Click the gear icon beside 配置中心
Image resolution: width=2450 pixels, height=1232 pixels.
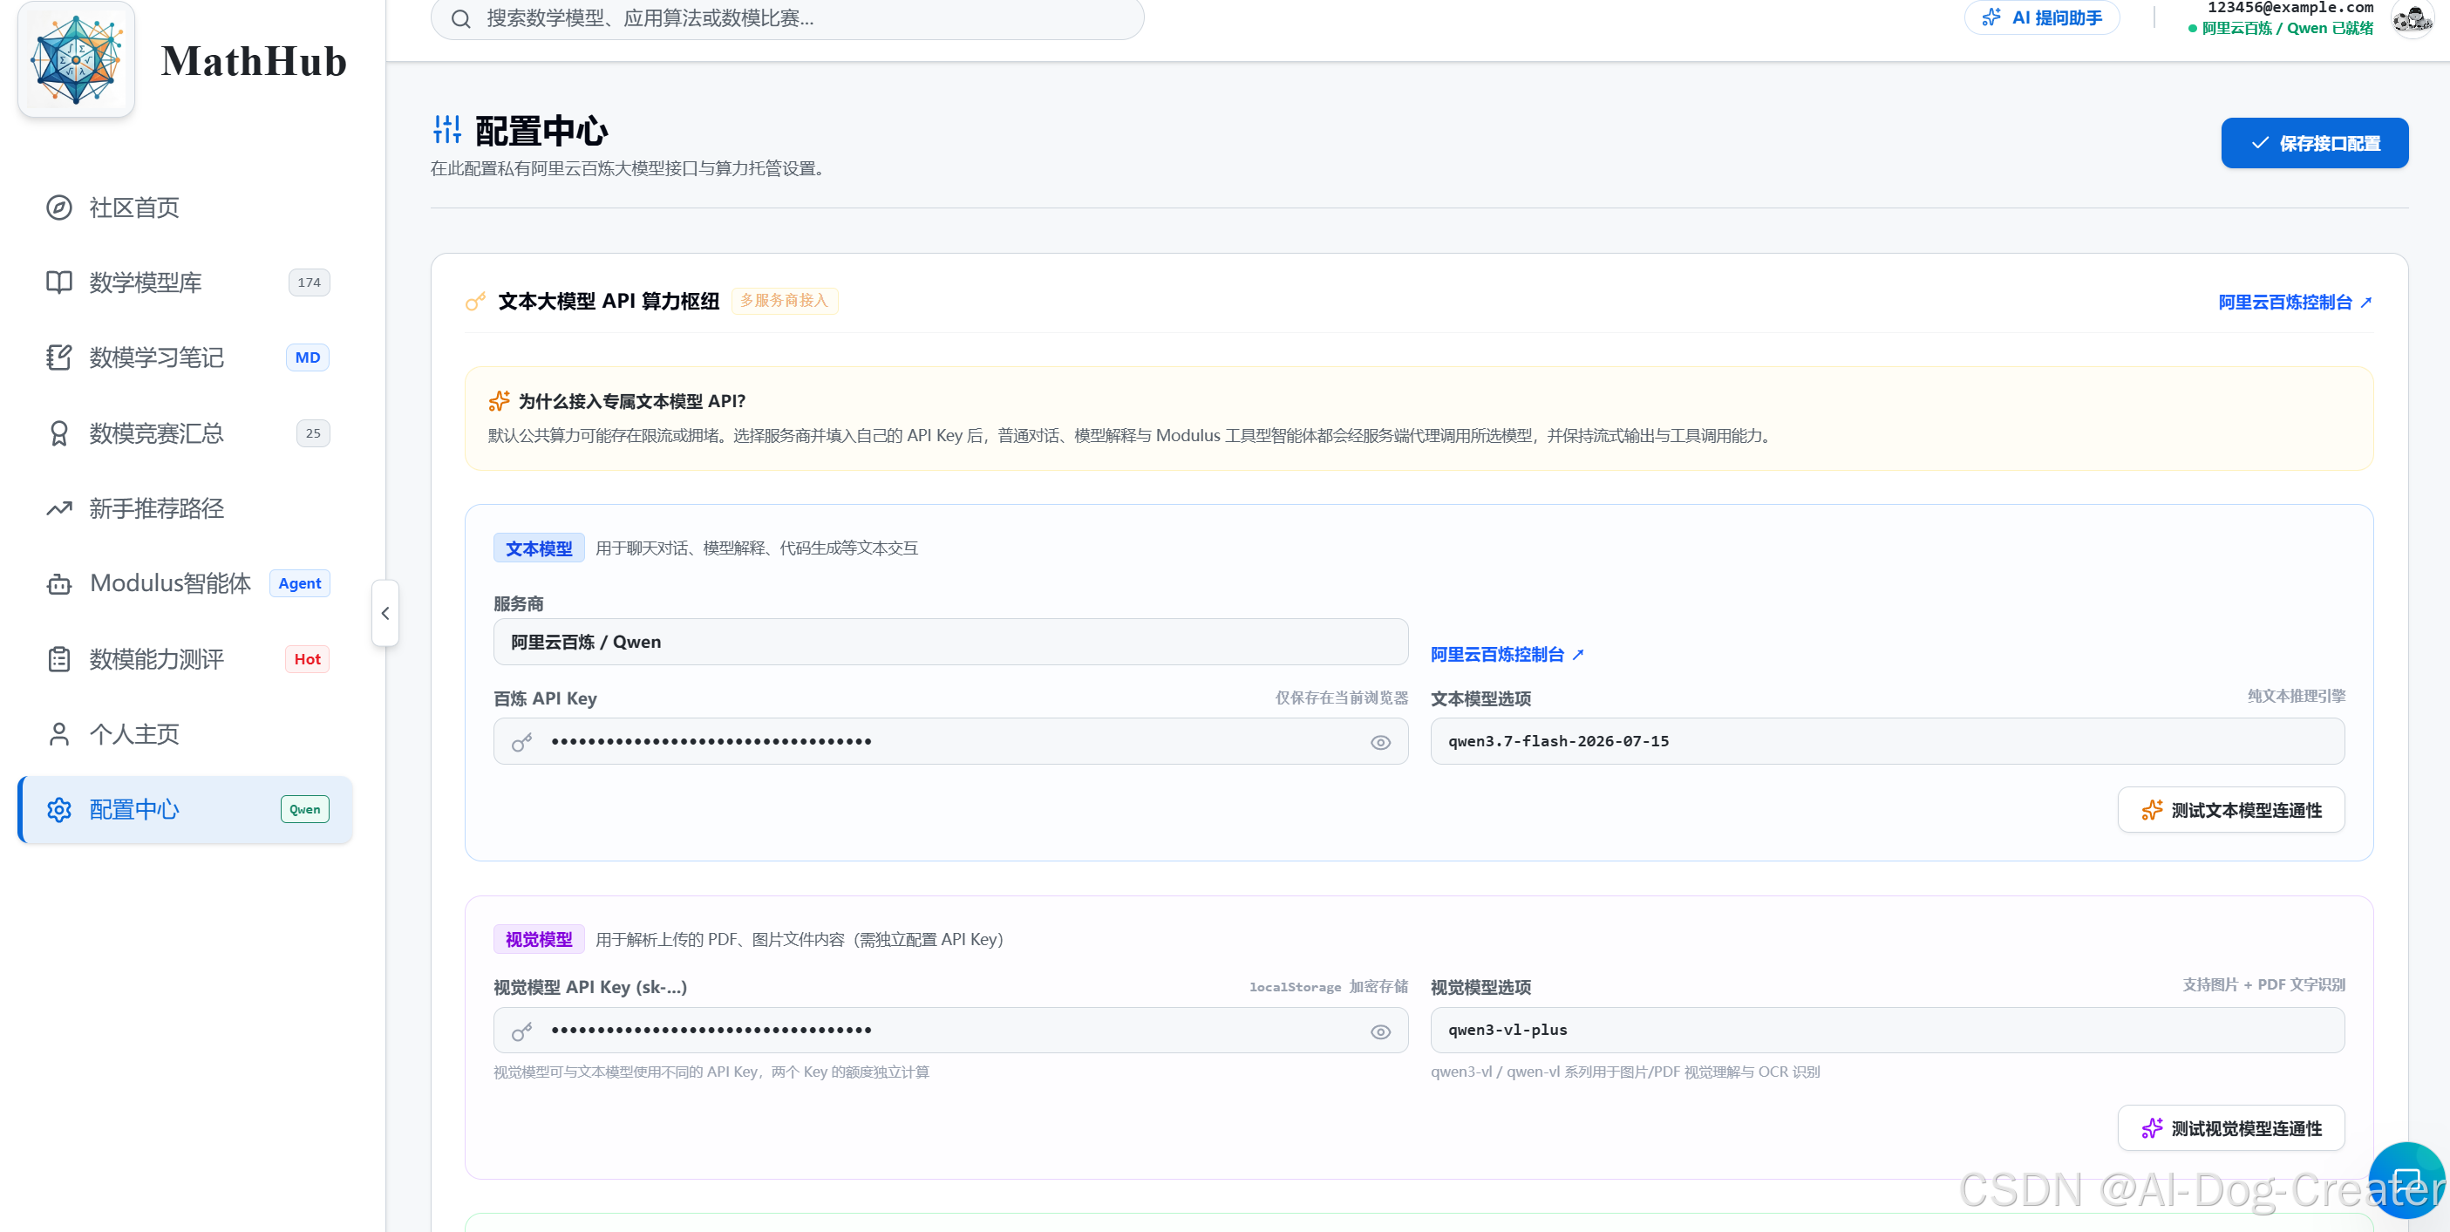tap(59, 810)
